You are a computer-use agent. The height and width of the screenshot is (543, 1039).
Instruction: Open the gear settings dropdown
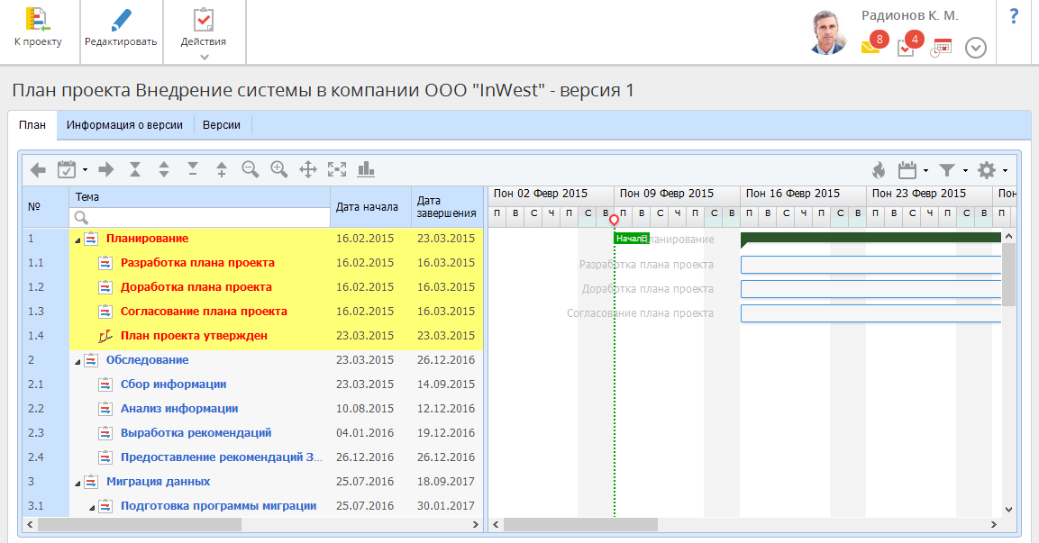point(991,170)
